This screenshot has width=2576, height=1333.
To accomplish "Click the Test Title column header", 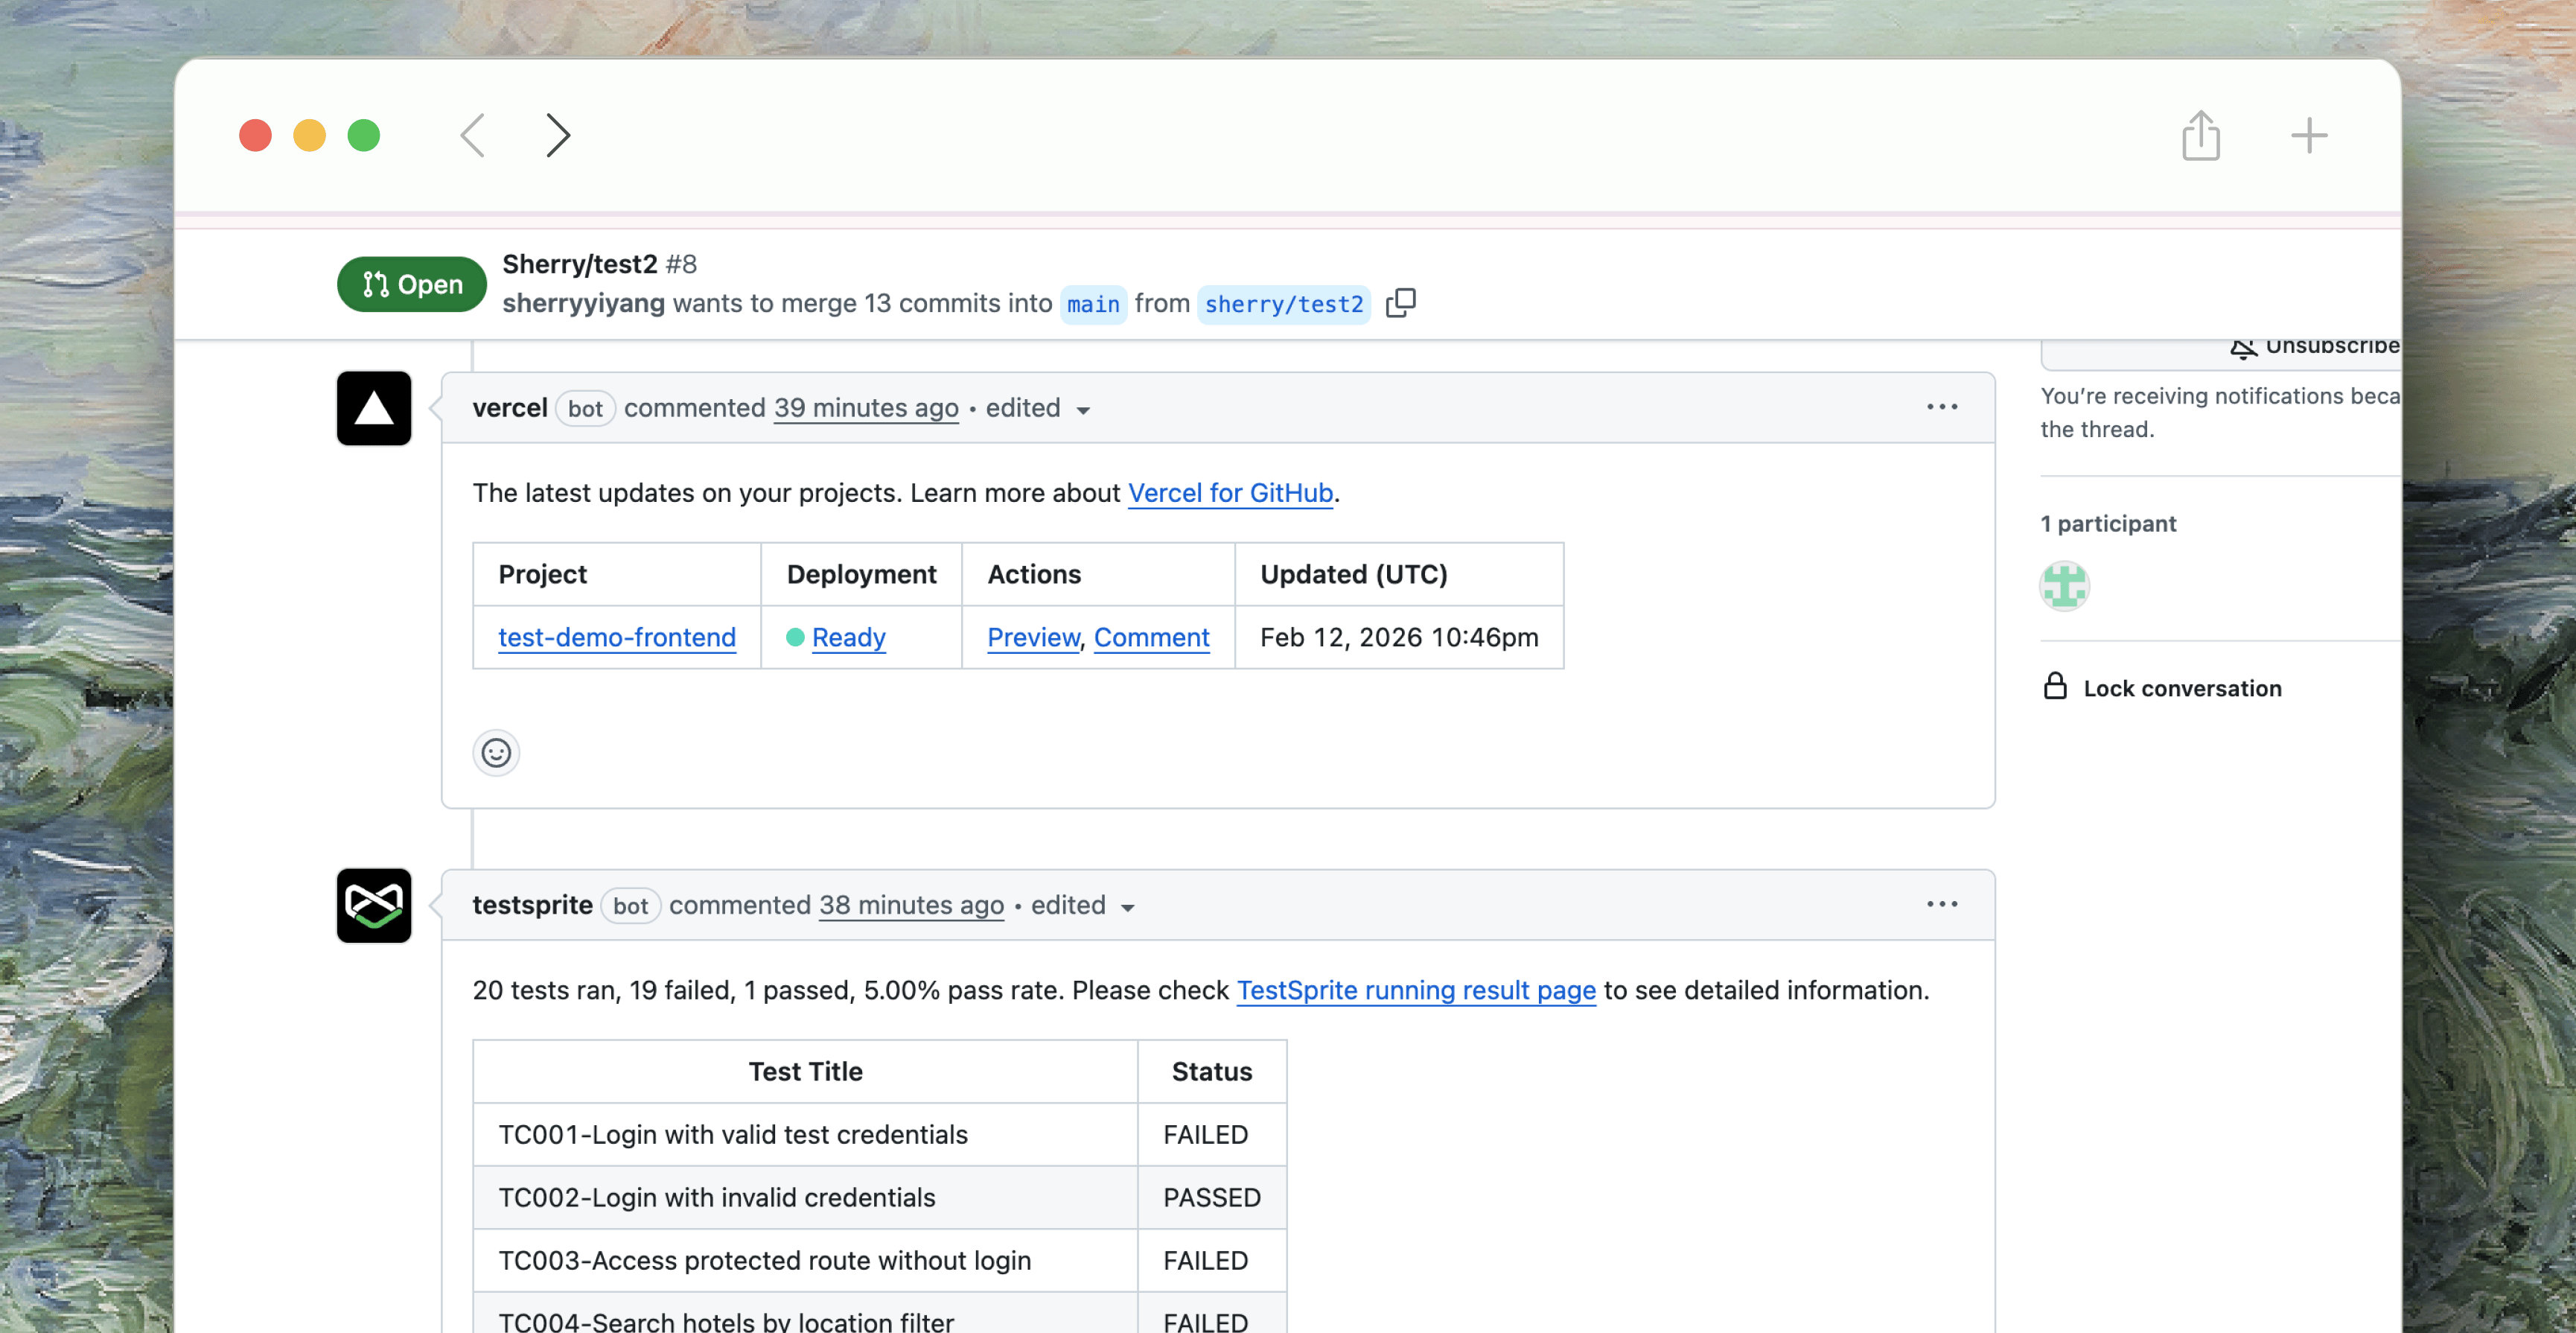I will [805, 1071].
